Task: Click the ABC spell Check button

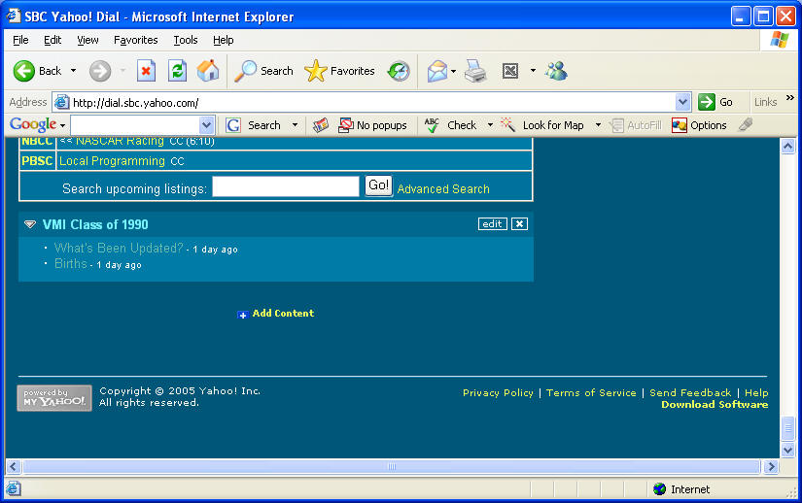Action: coord(450,125)
